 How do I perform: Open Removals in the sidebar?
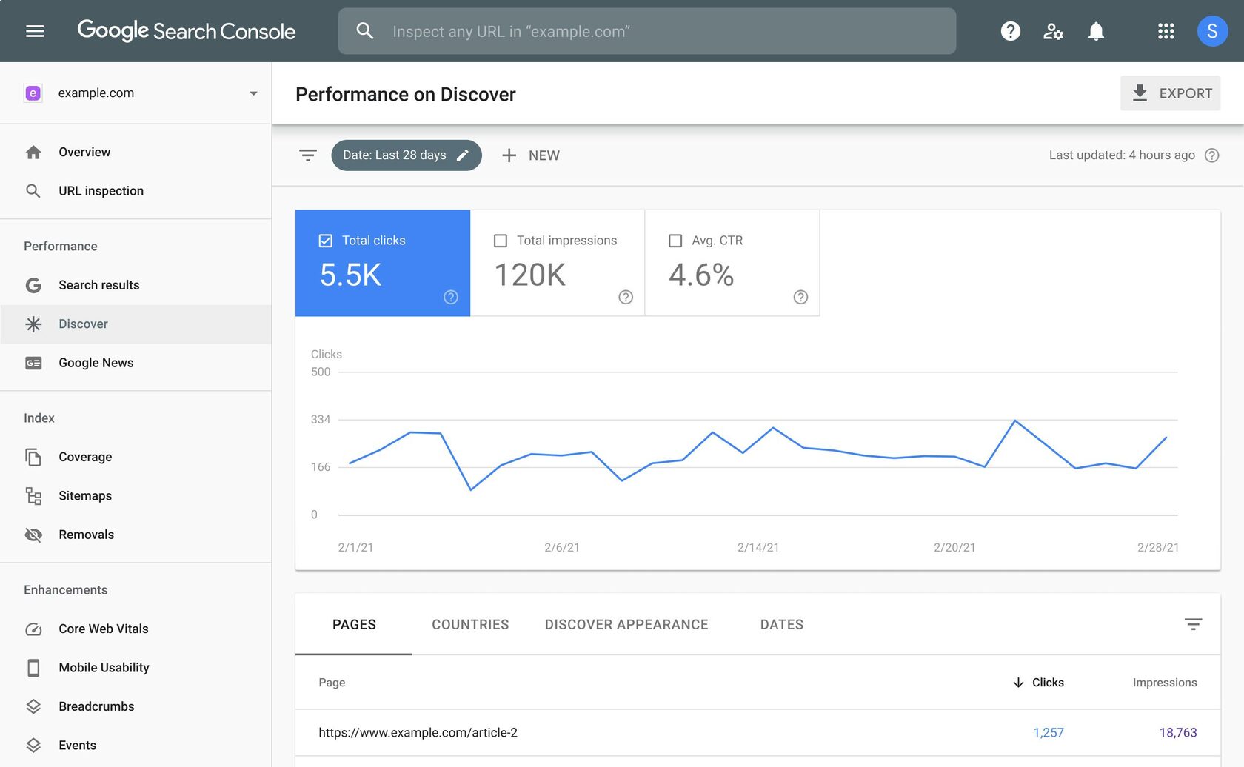tap(136, 535)
